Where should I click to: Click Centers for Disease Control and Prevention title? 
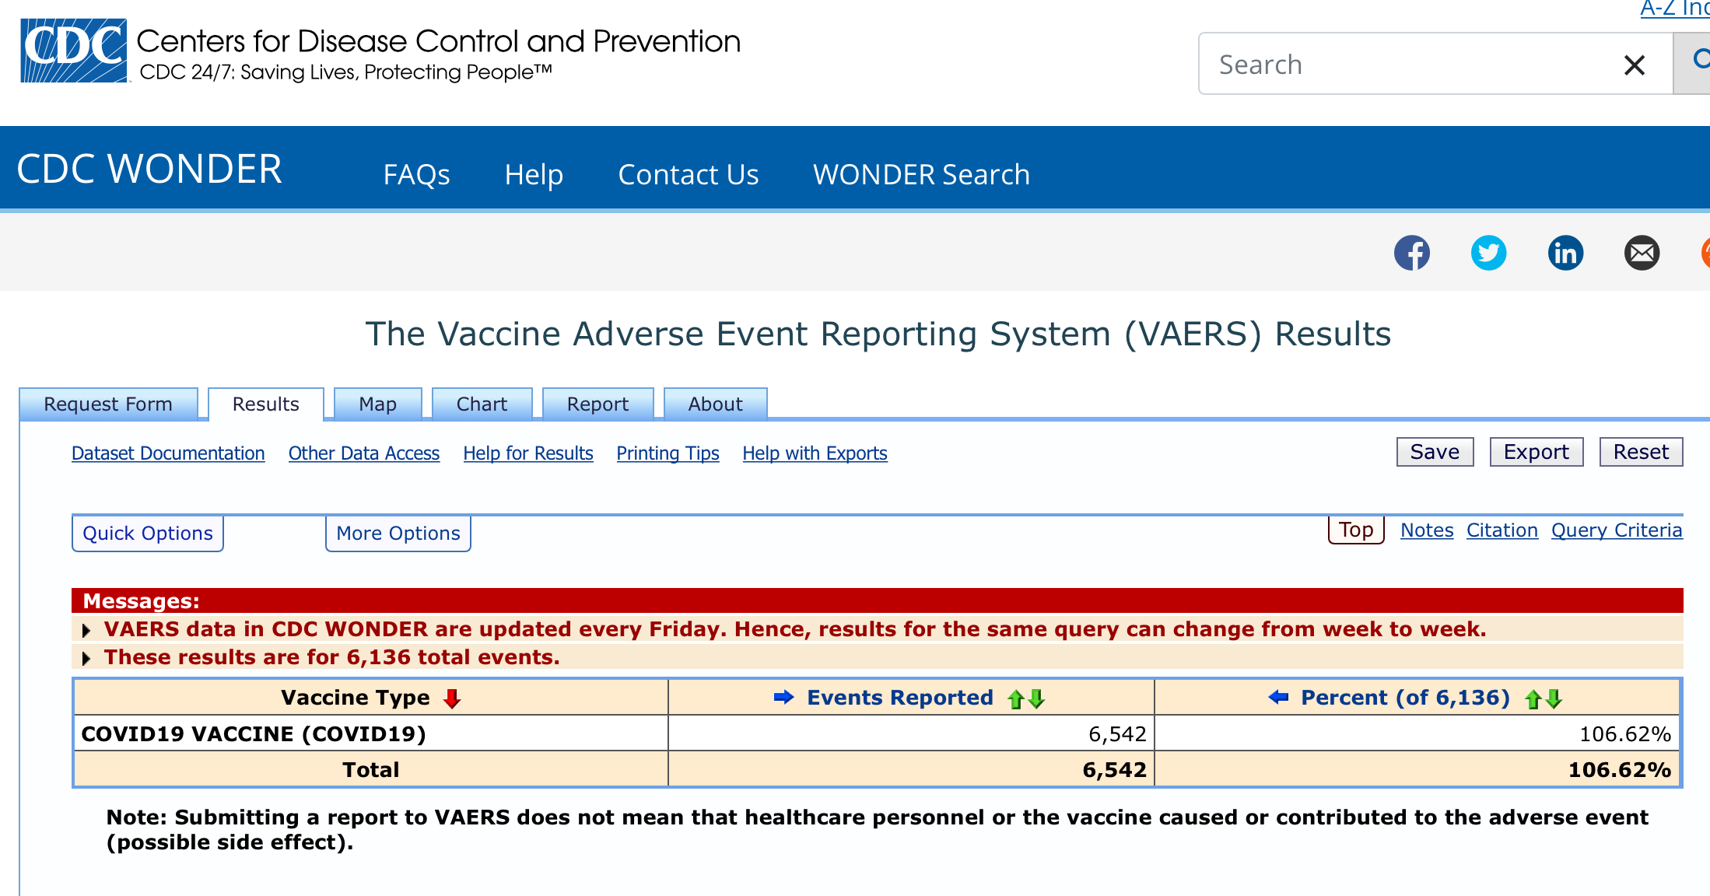[x=439, y=41]
